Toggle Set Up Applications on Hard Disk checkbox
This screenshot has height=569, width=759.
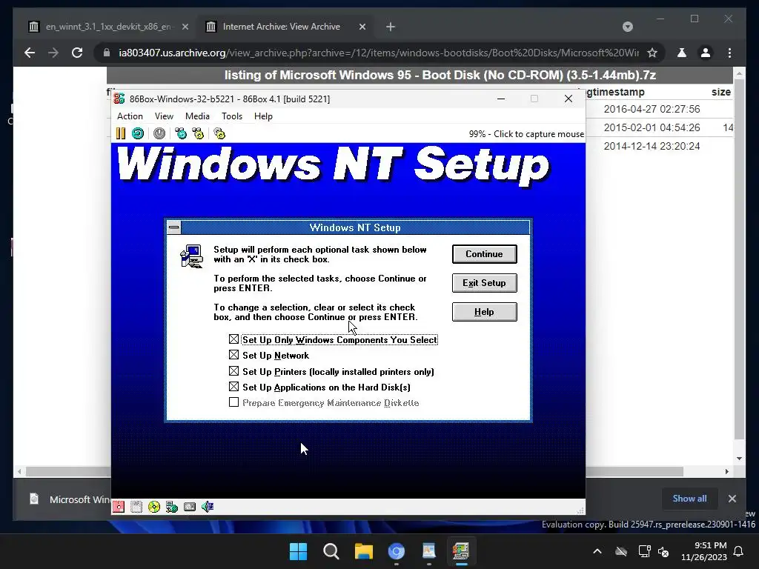(x=233, y=387)
